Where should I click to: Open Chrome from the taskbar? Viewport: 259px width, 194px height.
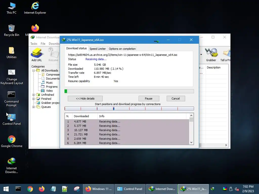point(30,189)
